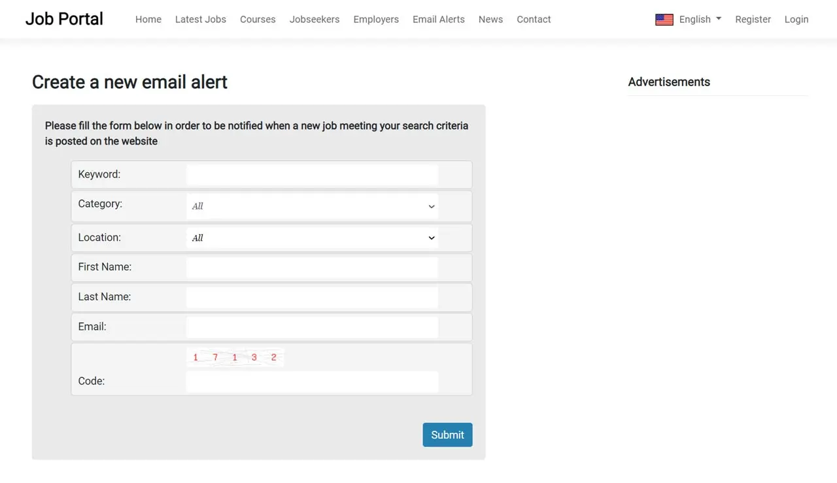
Task: Click into the Email text field
Action: (312, 327)
